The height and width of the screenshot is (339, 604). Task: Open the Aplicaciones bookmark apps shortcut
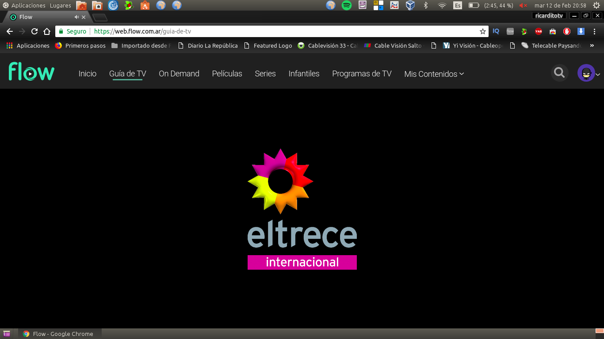point(28,45)
